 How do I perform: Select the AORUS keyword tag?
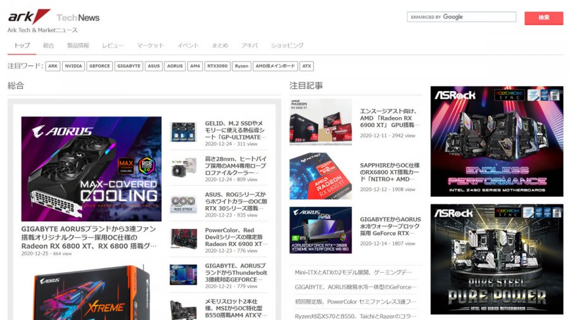[x=175, y=66]
